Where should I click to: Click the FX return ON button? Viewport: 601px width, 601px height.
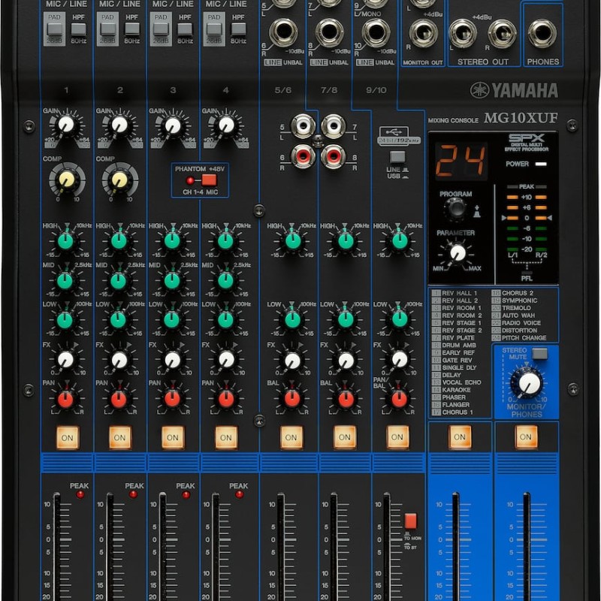(x=460, y=437)
